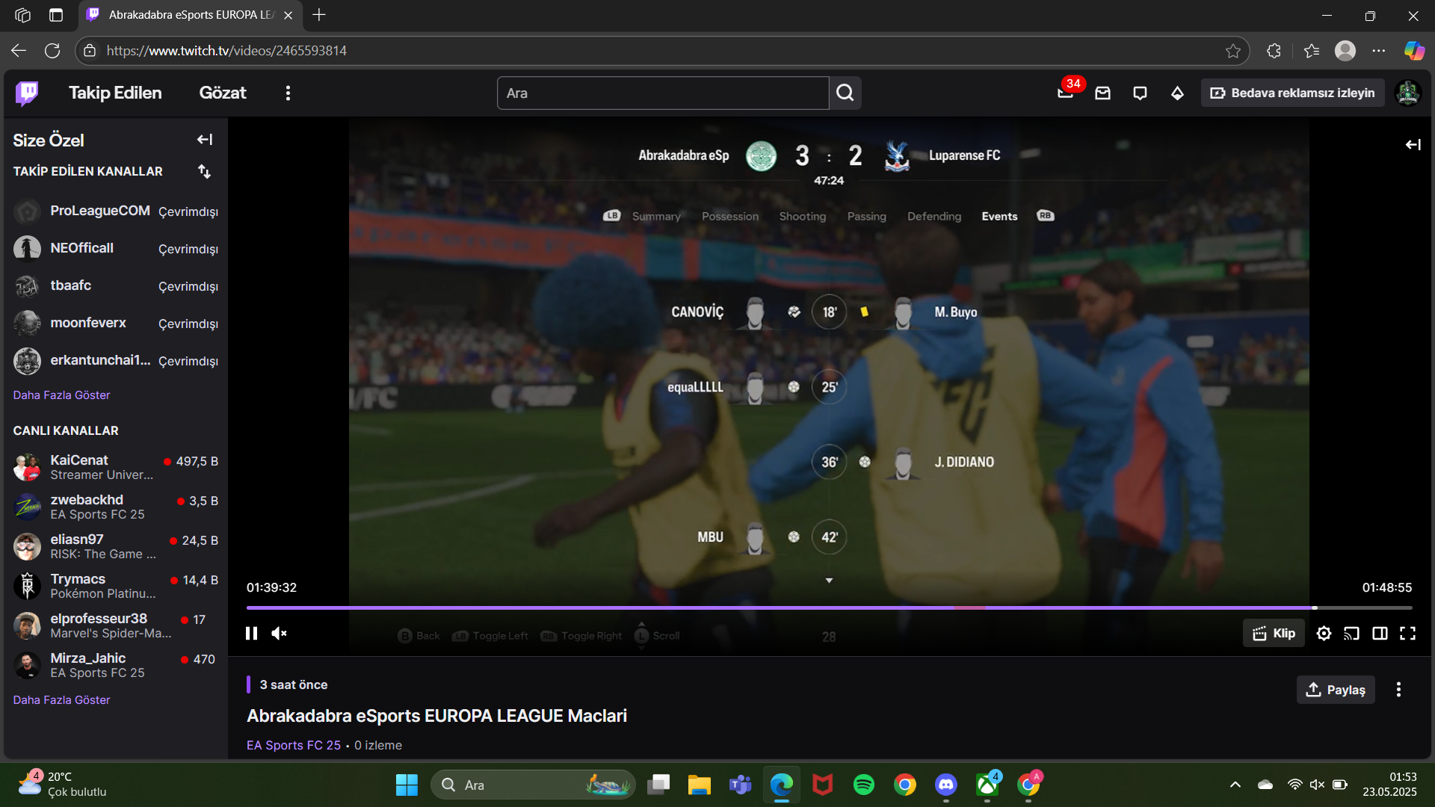Open Windows Start menu

(407, 785)
